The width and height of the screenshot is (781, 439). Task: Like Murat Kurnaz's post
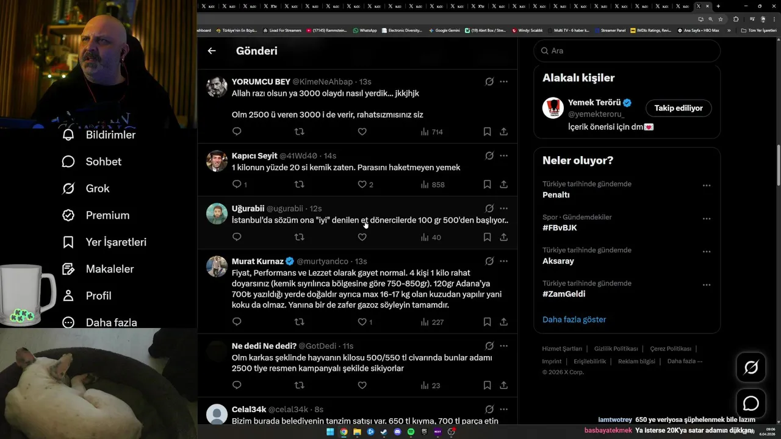click(365, 322)
